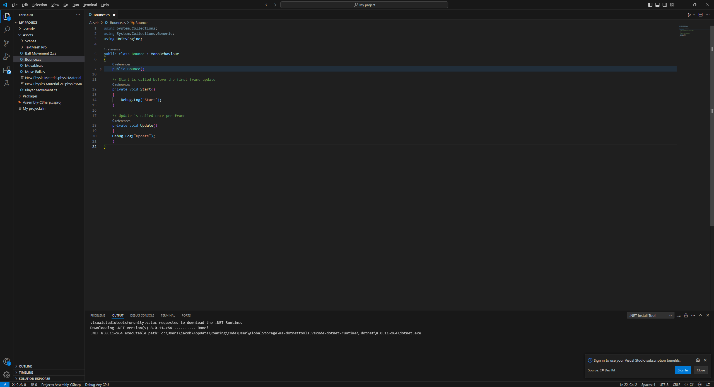Expand the SOLUTION EXPLORER section
714x387 pixels.
pos(49,379)
